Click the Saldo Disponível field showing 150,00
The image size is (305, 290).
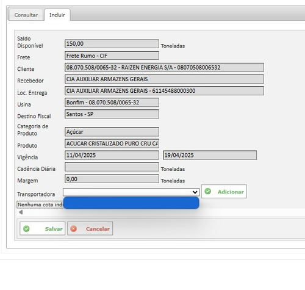click(112, 44)
